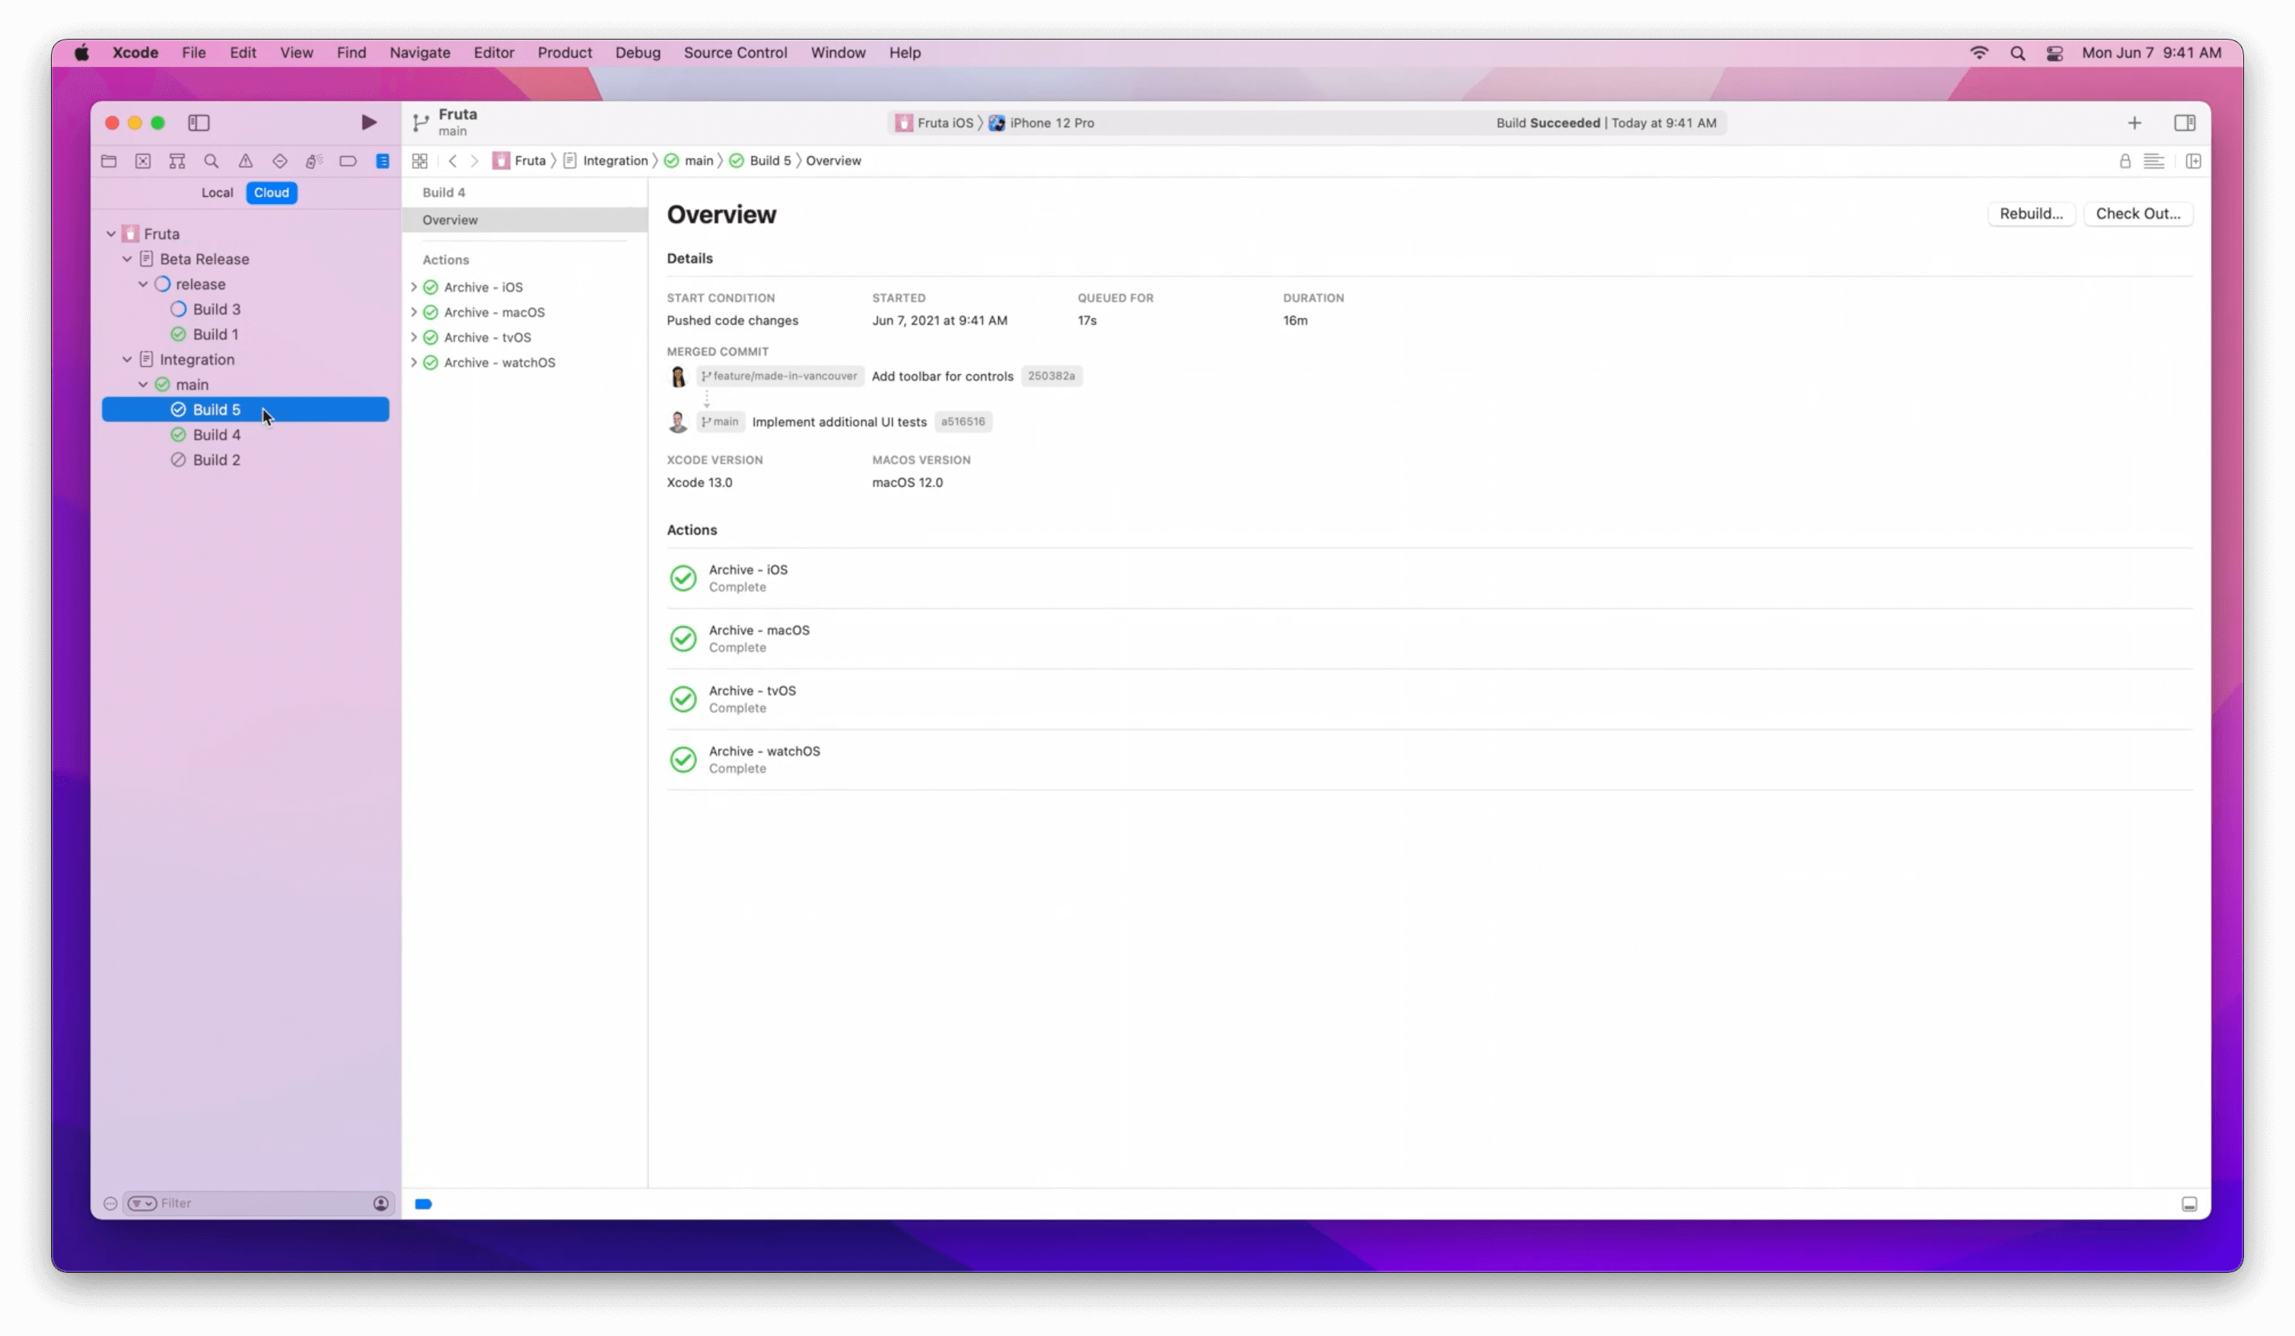Image resolution: width=2295 pixels, height=1336 pixels.
Task: Expand Archive - tvOS in Actions list
Action: coord(413,337)
